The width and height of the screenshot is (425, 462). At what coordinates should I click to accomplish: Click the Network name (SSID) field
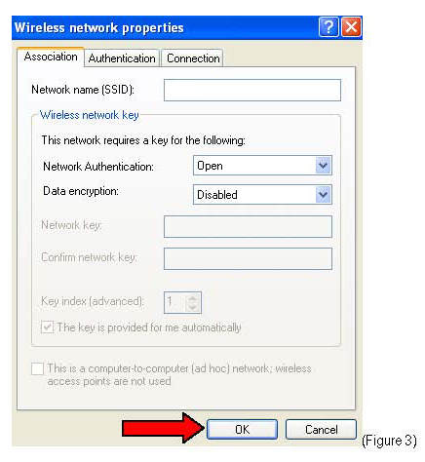(x=252, y=90)
